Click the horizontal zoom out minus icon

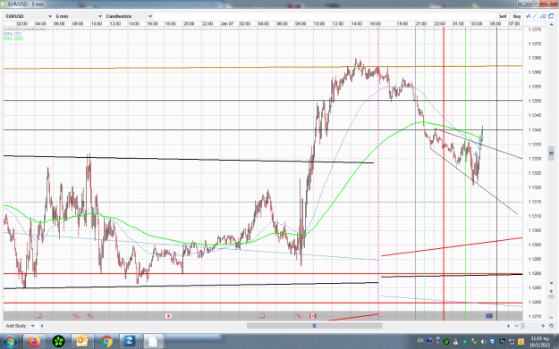point(517,326)
